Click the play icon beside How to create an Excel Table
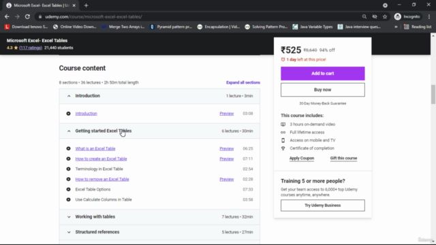The height and width of the screenshot is (245, 436). pos(68,159)
